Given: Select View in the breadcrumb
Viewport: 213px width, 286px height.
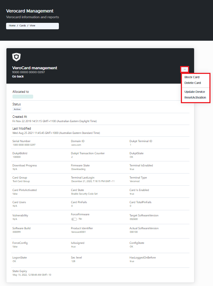Looking at the screenshot, I should pos(32,25).
